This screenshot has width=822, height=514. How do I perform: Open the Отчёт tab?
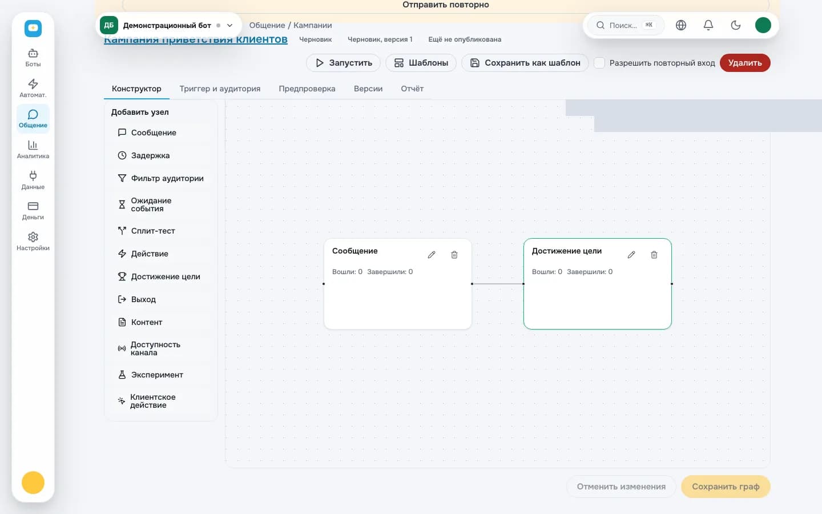click(412, 89)
